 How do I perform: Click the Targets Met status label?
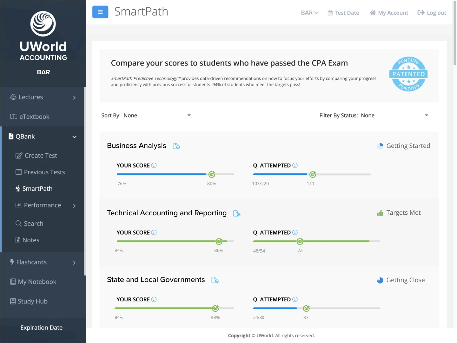[403, 213]
